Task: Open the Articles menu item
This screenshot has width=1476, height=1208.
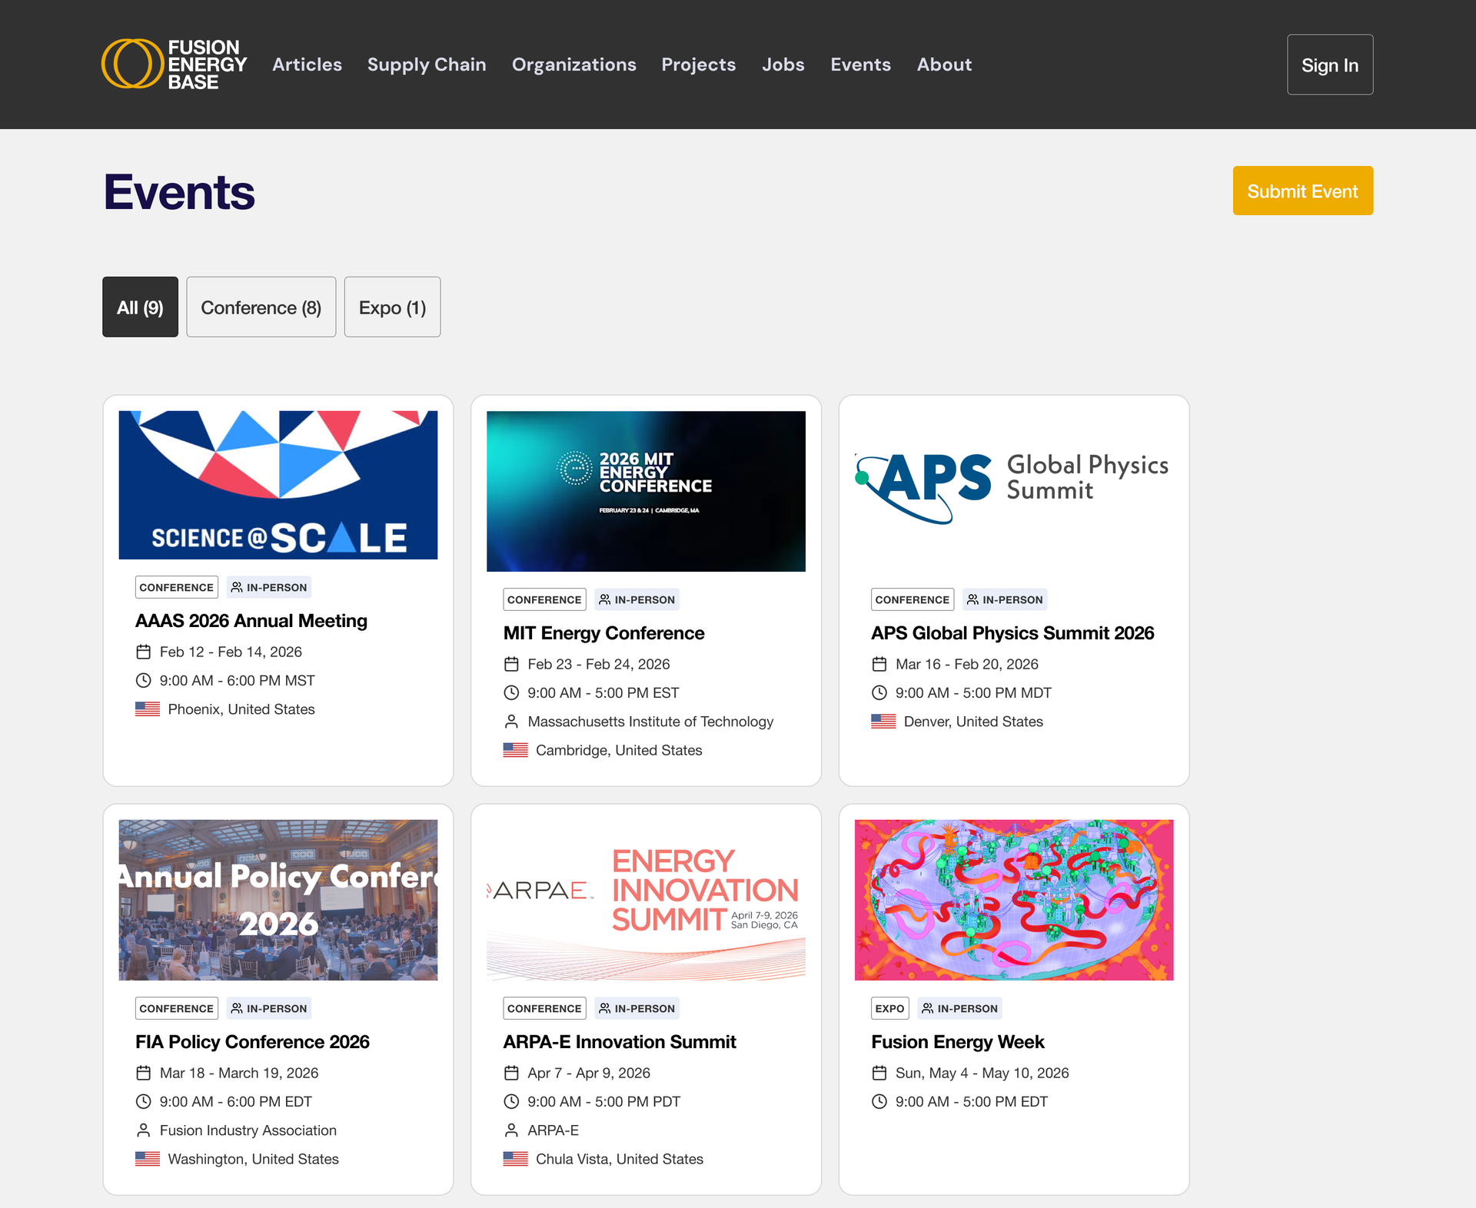Action: pos(307,65)
